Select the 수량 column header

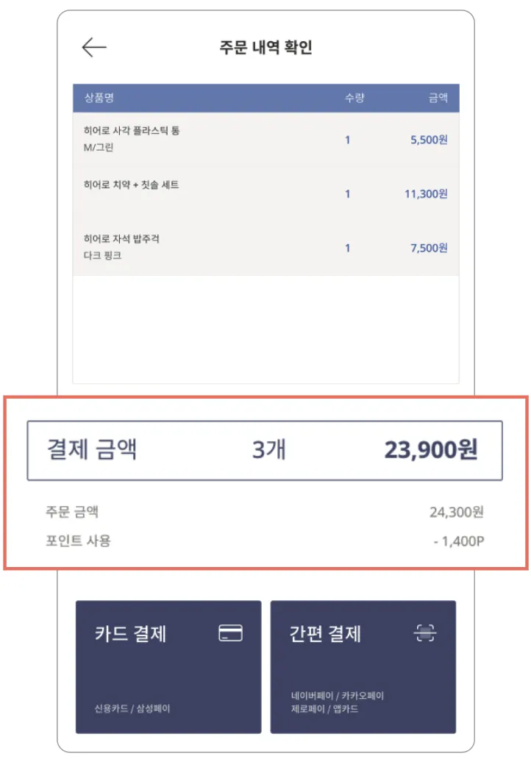coord(354,98)
